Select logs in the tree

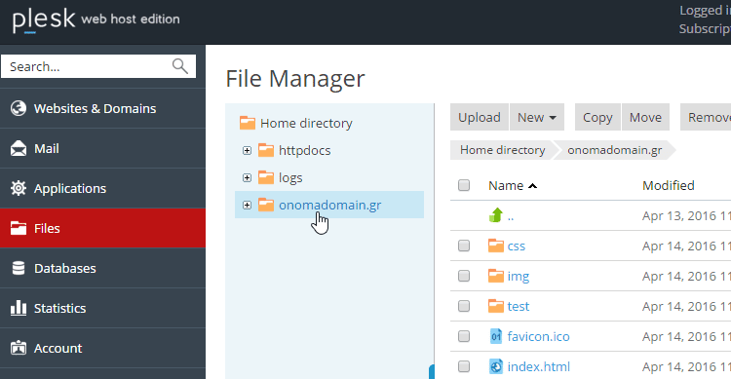(290, 178)
